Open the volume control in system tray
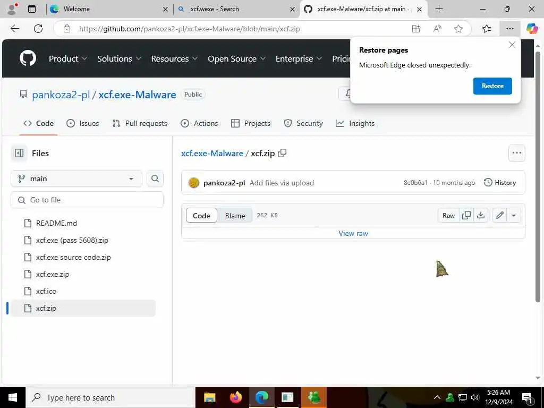 click(x=475, y=397)
